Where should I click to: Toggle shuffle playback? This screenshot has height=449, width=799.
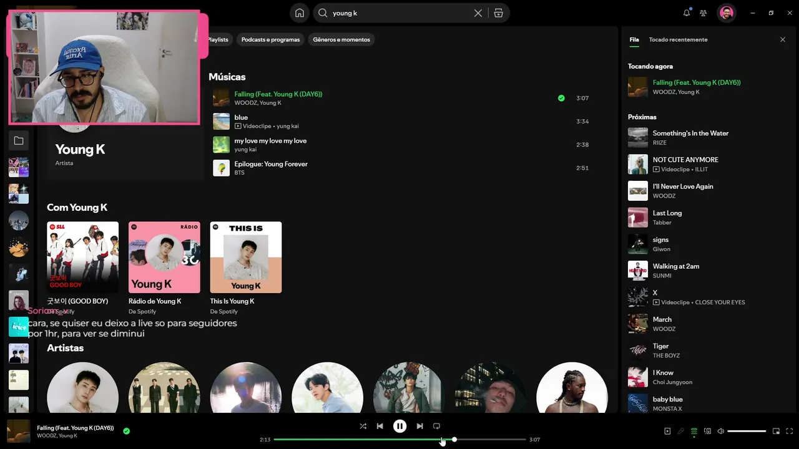363,427
